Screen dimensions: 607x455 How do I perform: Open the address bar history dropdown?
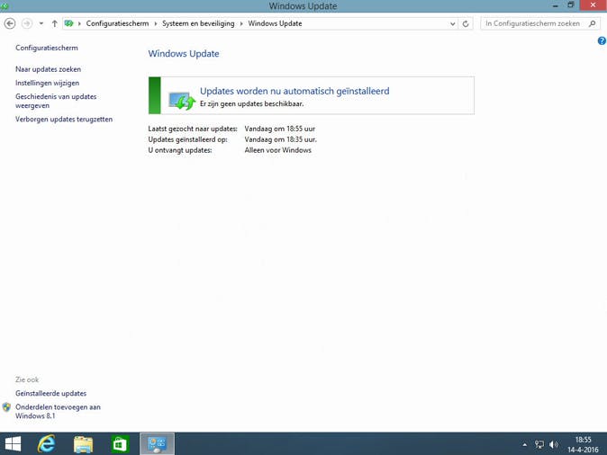pyautogui.click(x=452, y=24)
